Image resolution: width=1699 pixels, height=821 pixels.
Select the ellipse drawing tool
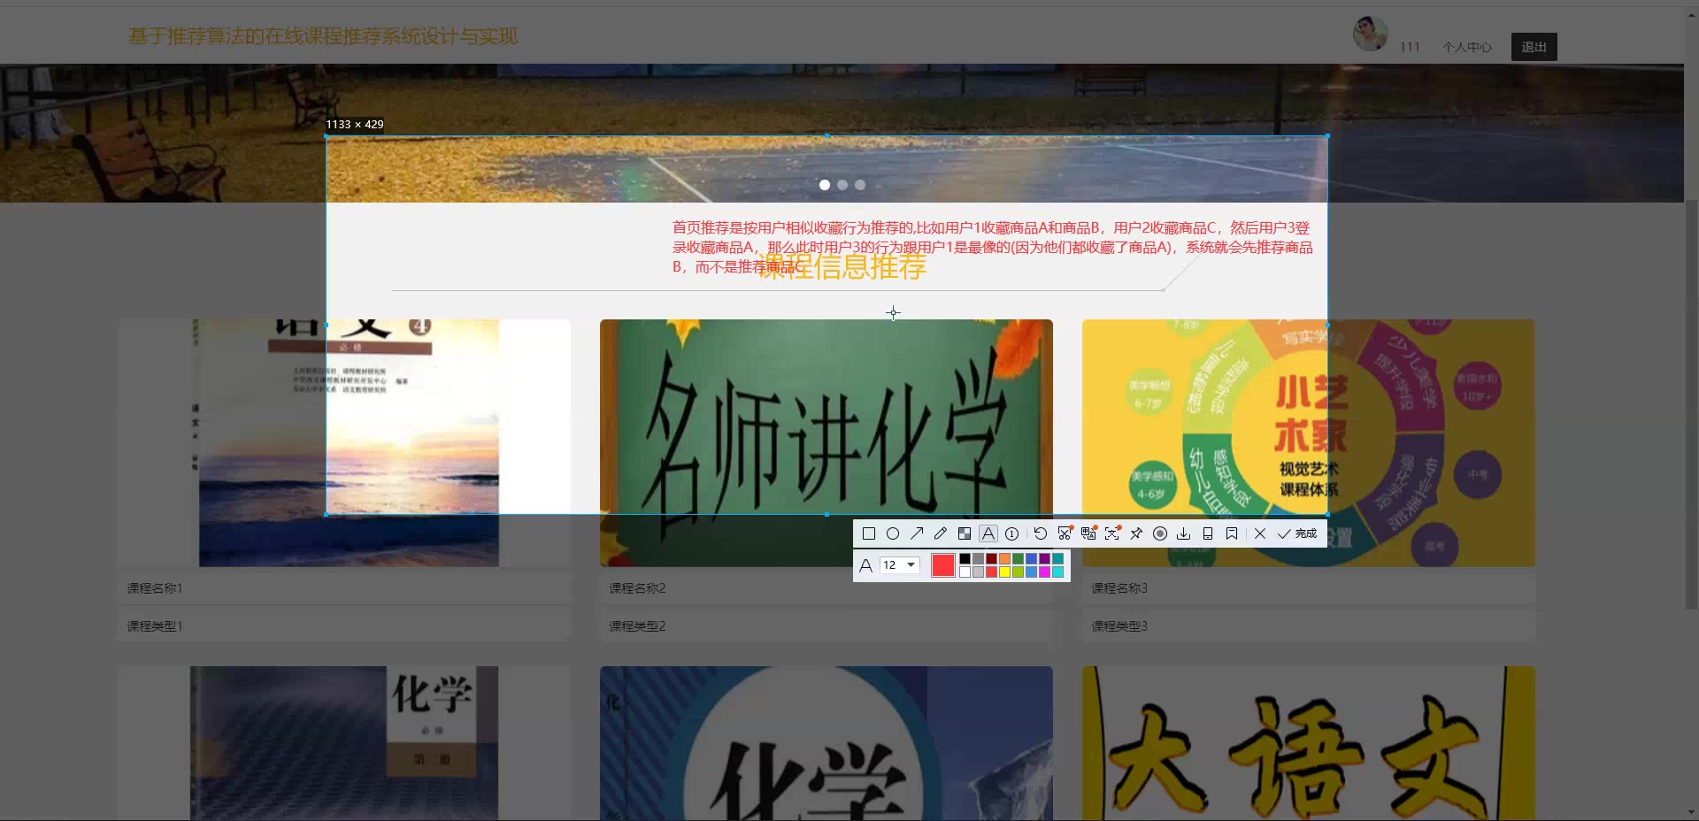pyautogui.click(x=893, y=533)
